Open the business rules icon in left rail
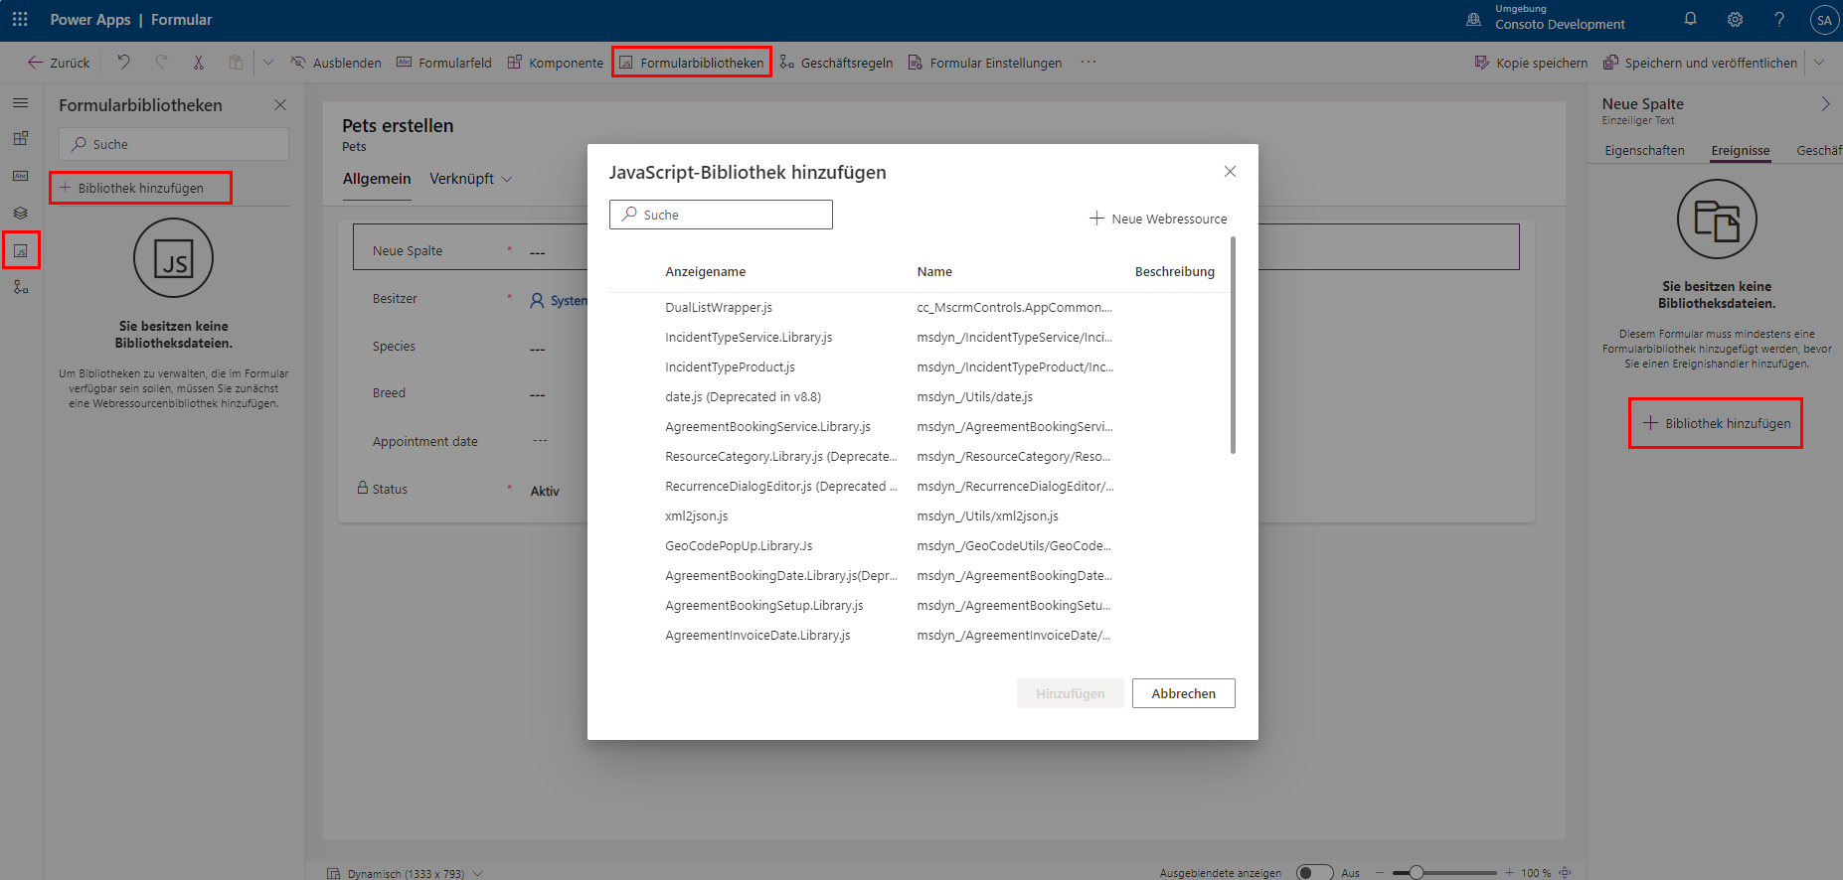 click(20, 287)
